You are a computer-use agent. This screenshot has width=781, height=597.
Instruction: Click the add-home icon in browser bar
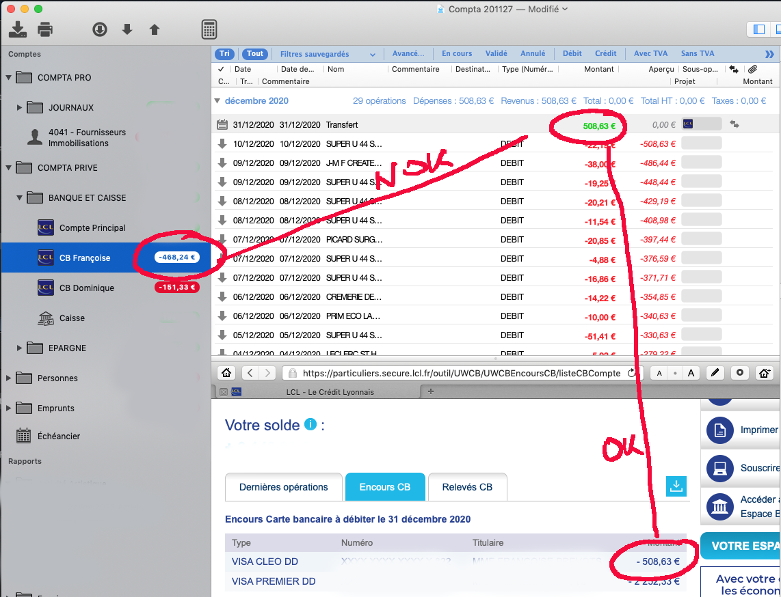(x=764, y=373)
